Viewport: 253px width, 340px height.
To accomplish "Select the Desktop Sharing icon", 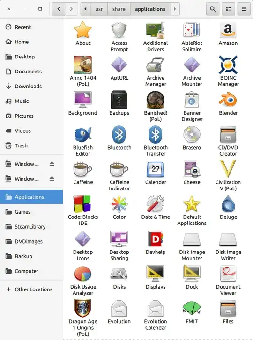I will [x=119, y=239].
